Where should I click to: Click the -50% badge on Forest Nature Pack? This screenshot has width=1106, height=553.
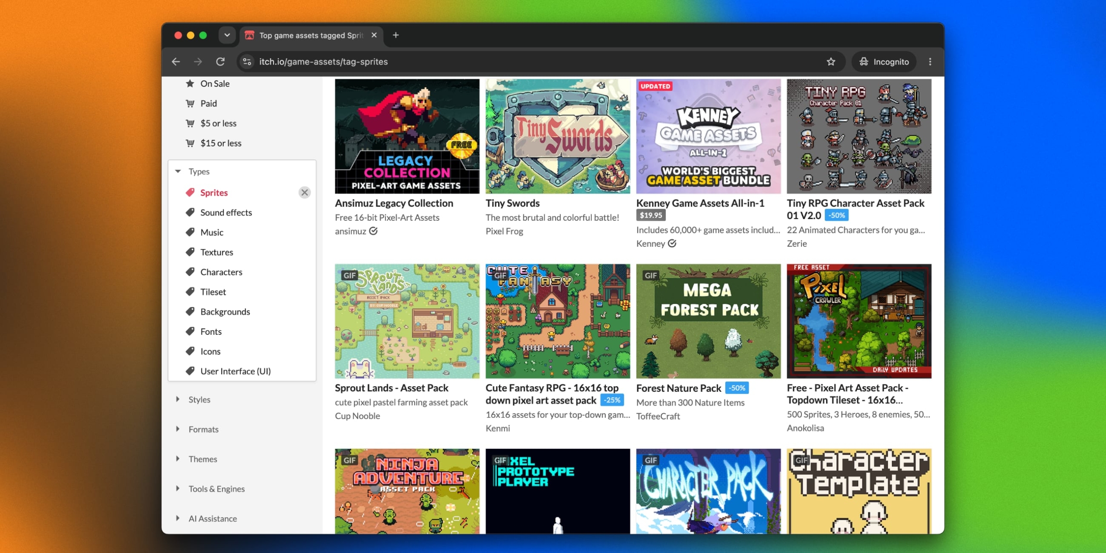click(x=737, y=388)
